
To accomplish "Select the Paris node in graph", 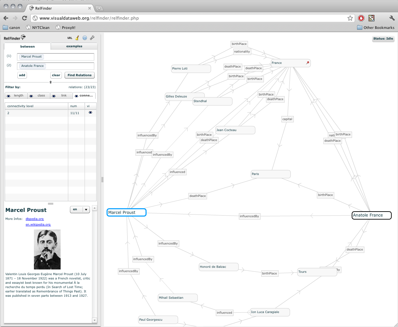I will click(270, 174).
